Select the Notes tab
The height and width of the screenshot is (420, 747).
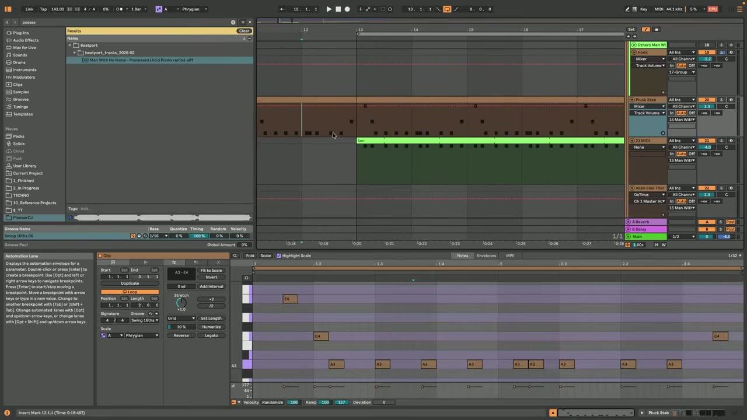tap(462, 256)
